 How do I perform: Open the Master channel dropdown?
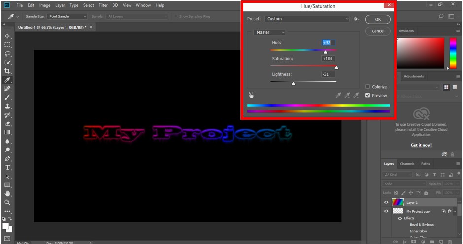tap(269, 32)
